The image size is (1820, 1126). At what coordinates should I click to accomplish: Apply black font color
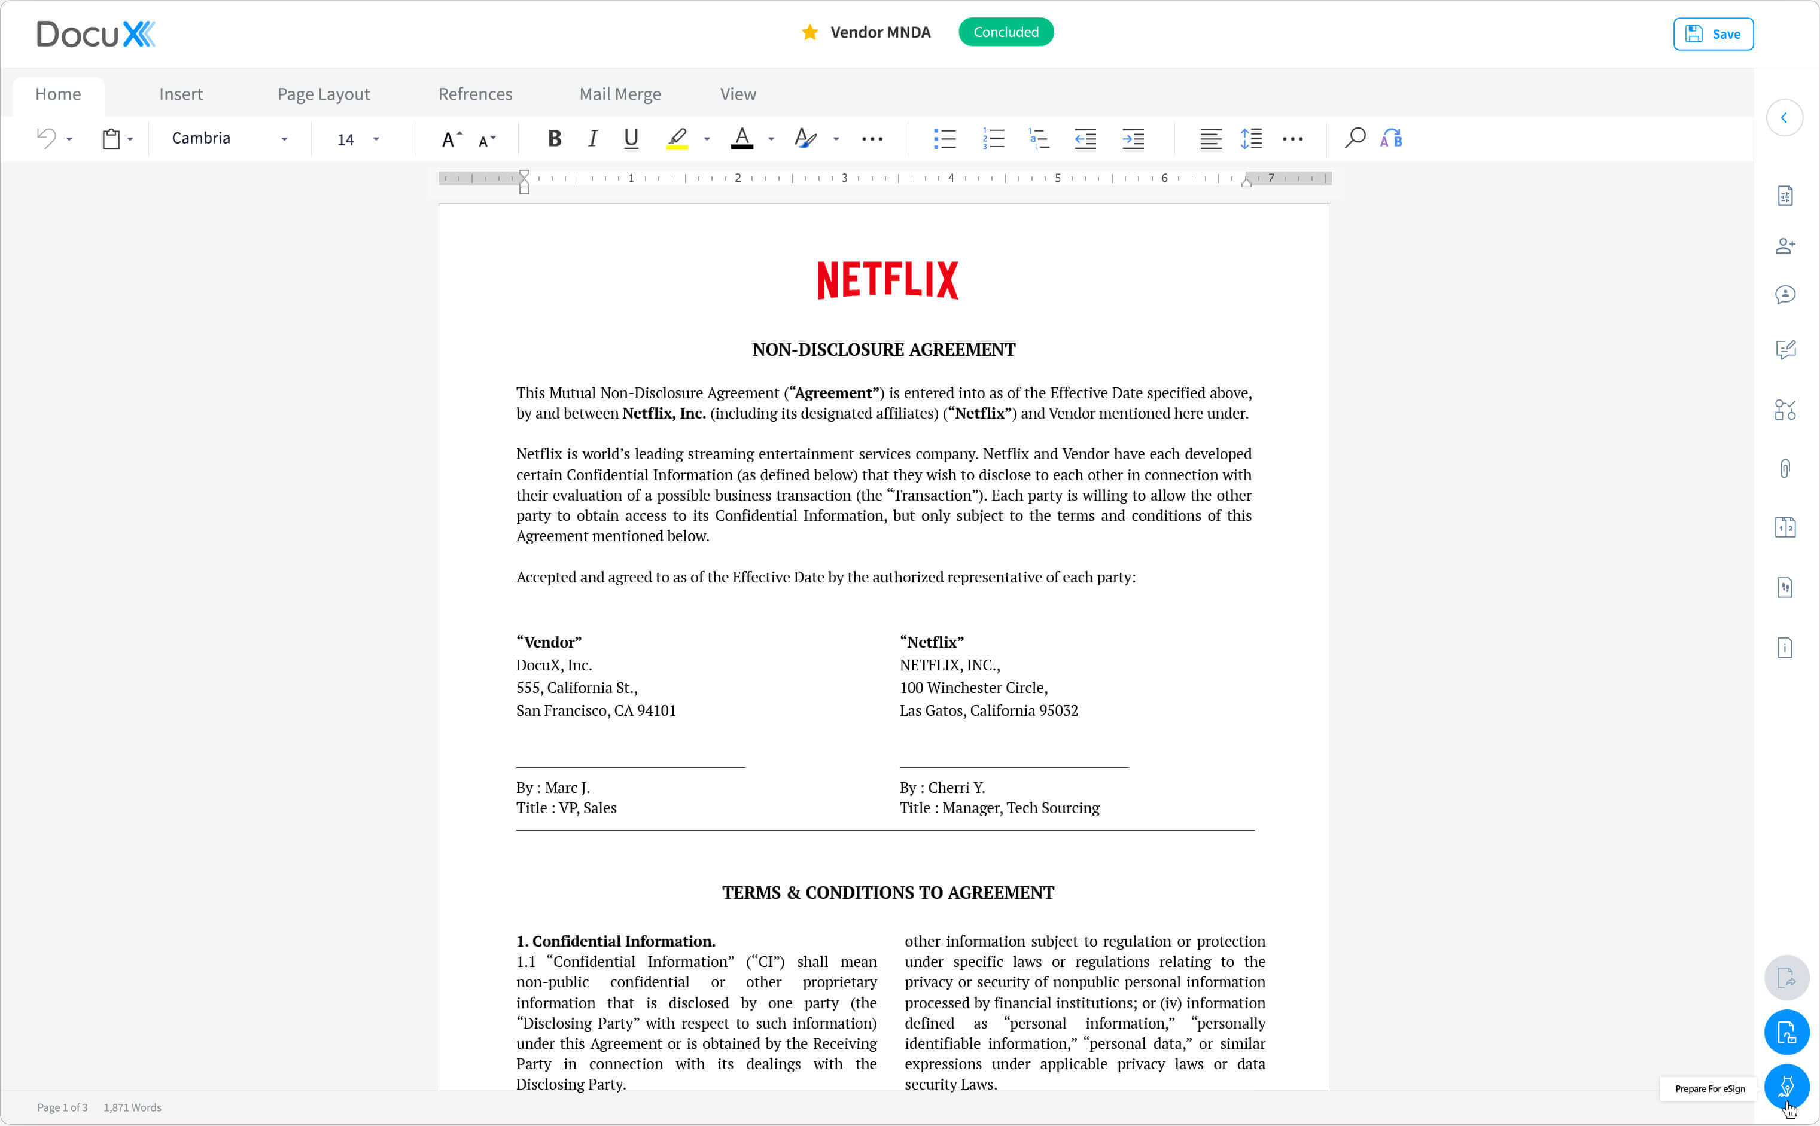(742, 139)
